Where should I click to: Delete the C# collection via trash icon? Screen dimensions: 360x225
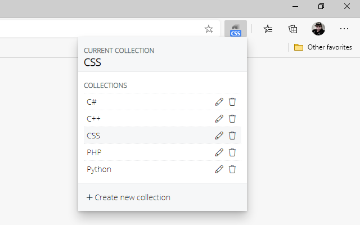232,102
